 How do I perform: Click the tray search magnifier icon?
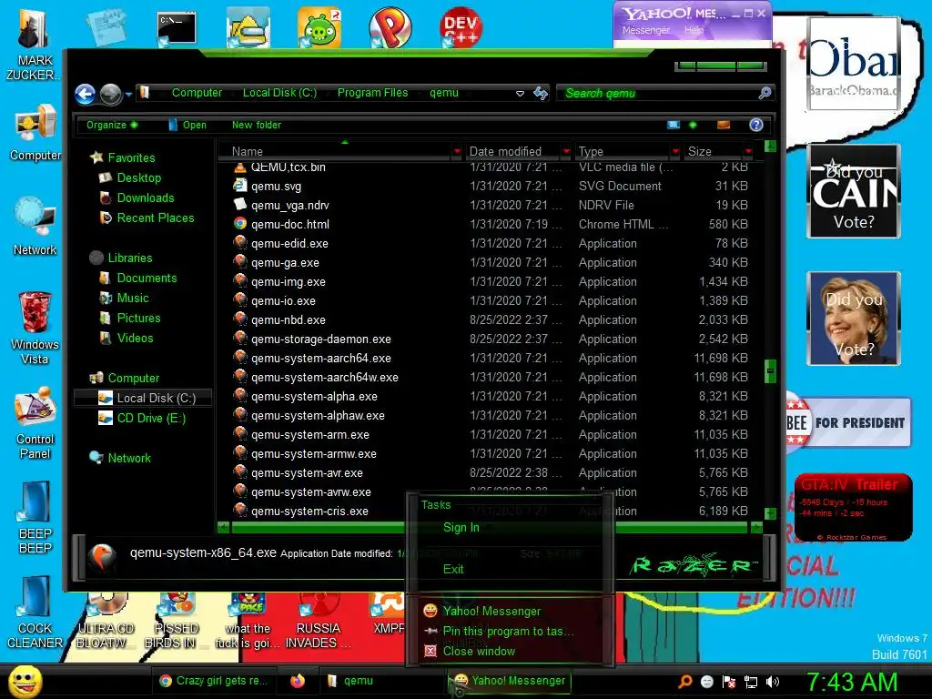(684, 682)
